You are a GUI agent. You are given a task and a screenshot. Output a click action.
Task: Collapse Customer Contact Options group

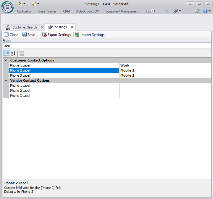[x=6, y=60]
